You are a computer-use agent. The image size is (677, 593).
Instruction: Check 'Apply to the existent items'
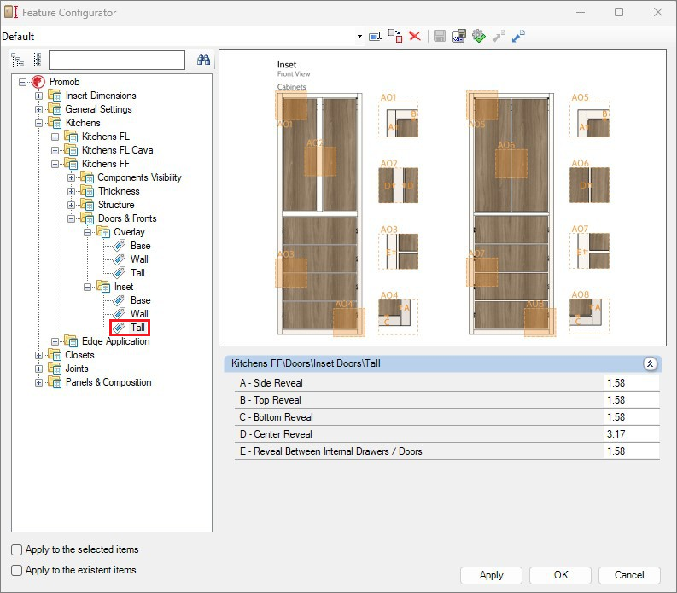[17, 570]
